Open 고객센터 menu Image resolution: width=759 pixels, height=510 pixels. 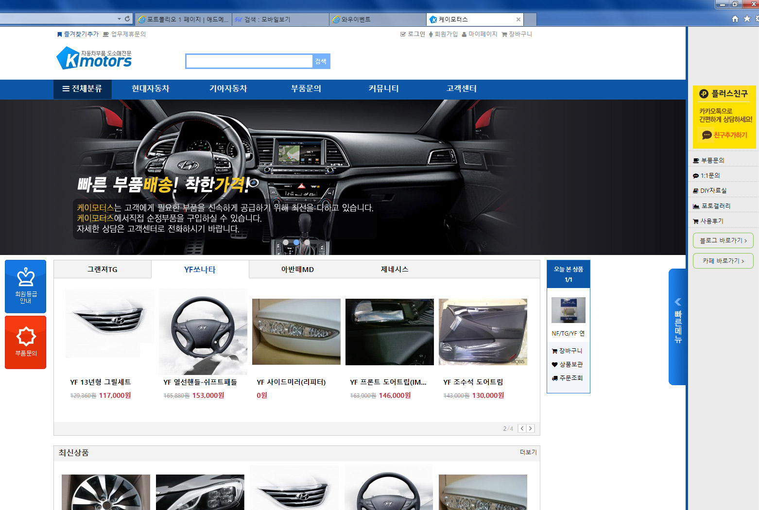(462, 89)
